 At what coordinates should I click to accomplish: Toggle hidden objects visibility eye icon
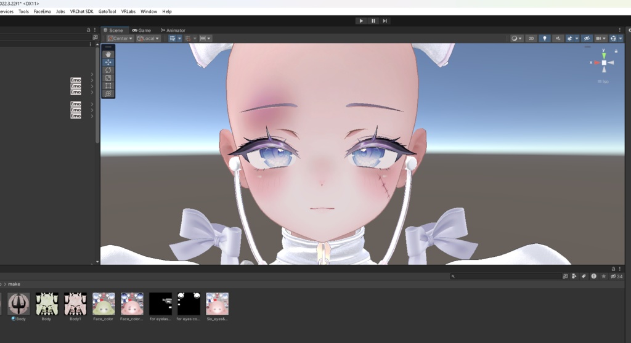coord(587,39)
